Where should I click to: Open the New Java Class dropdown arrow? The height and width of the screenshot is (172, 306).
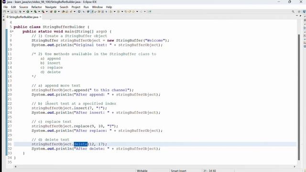pos(59,11)
